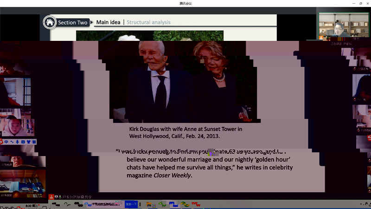Switch to the Structural analysis tab
371x209 pixels.
(148, 22)
